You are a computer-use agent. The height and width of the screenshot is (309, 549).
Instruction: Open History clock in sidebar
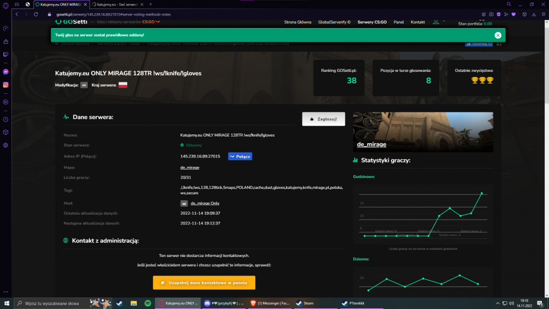tap(5, 120)
